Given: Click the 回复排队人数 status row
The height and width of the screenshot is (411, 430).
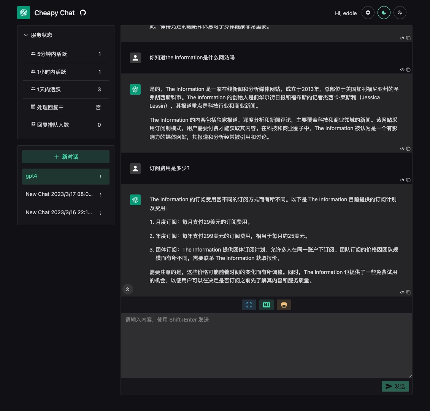Looking at the screenshot, I should pyautogui.click(x=66, y=125).
